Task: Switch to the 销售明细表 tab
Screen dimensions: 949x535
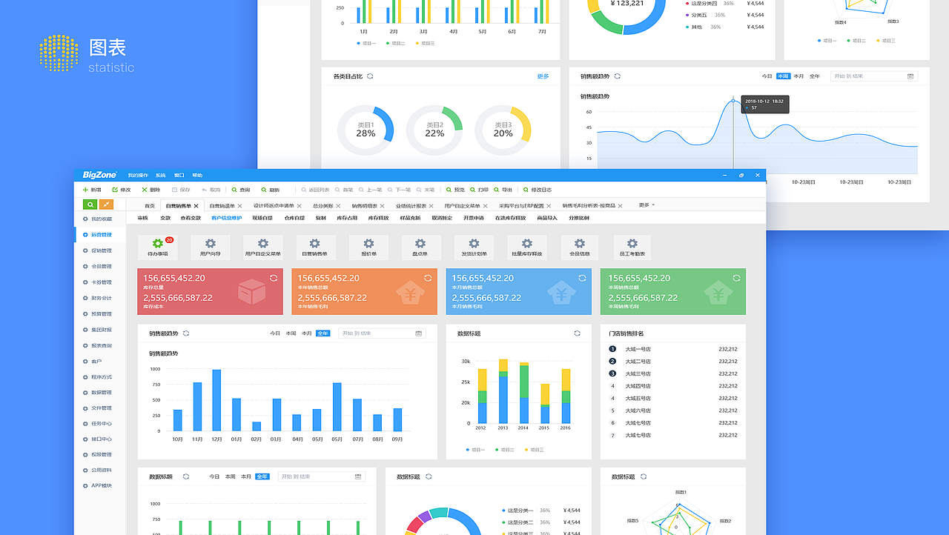Action: [x=364, y=205]
